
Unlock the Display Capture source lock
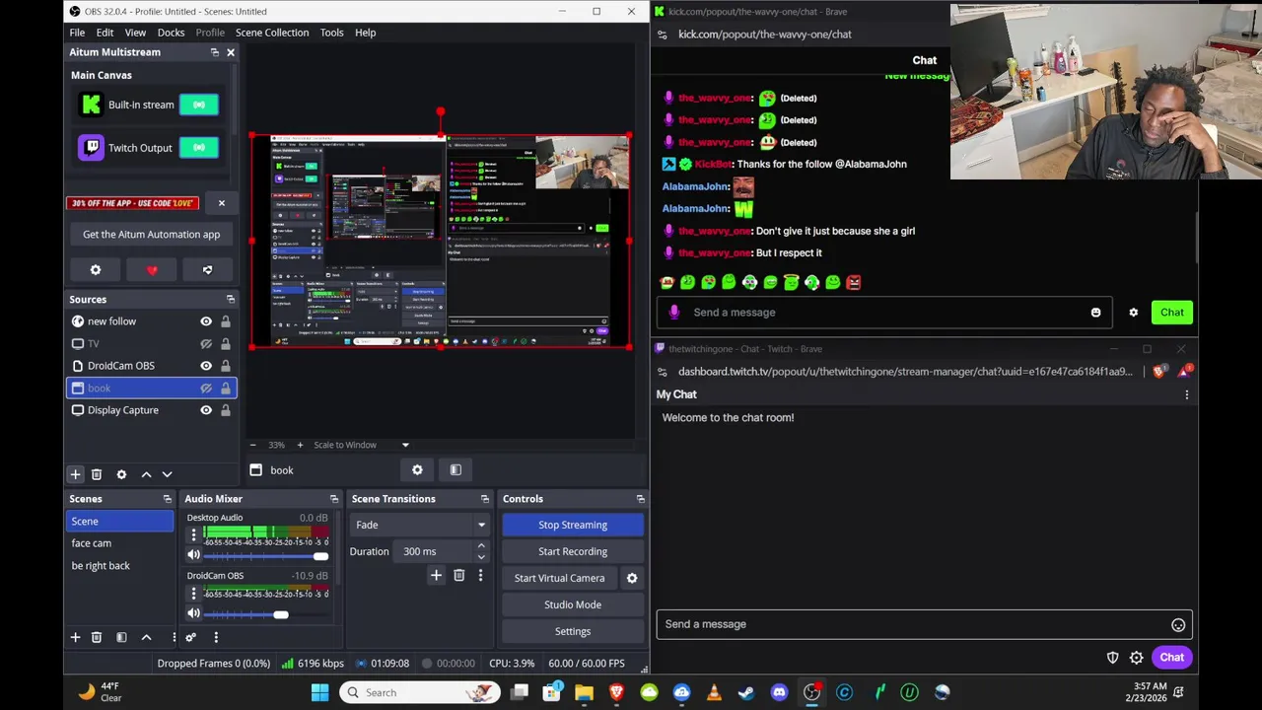(226, 410)
